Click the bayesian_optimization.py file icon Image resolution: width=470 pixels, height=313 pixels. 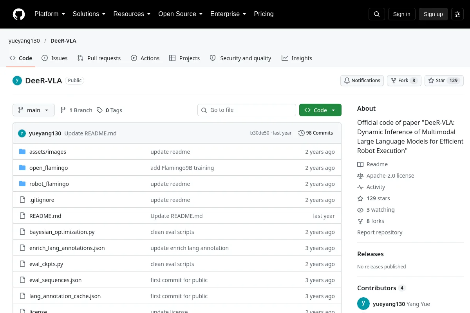(x=22, y=232)
